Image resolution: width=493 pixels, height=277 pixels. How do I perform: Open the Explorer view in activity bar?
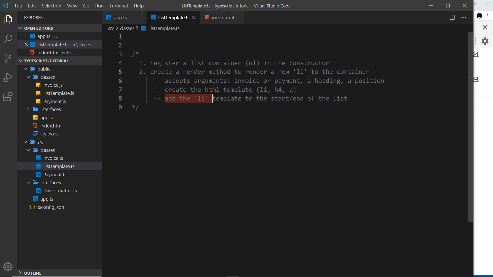tap(8, 20)
